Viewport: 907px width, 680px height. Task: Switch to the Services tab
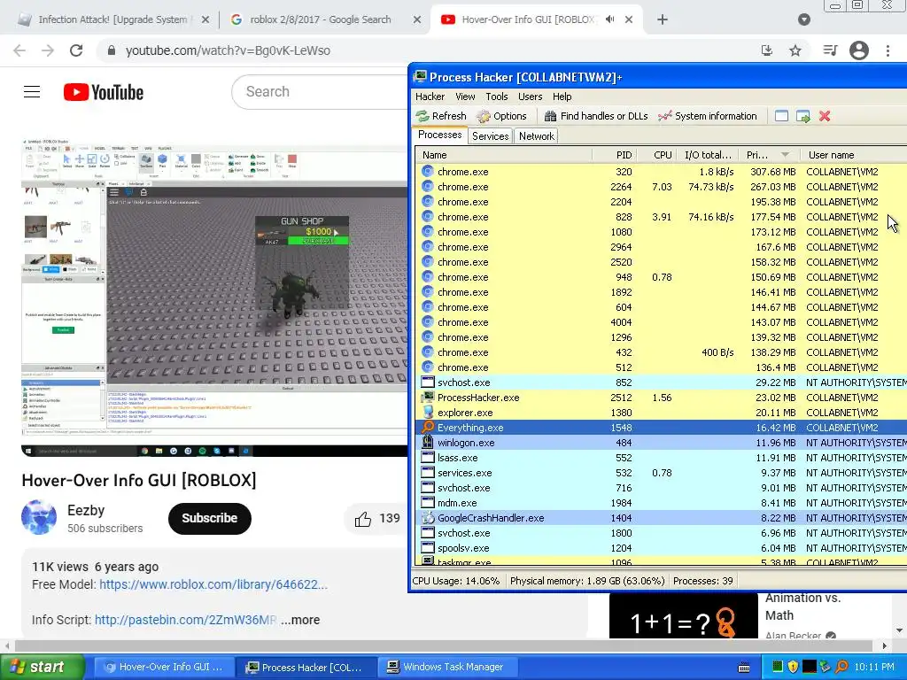(490, 135)
